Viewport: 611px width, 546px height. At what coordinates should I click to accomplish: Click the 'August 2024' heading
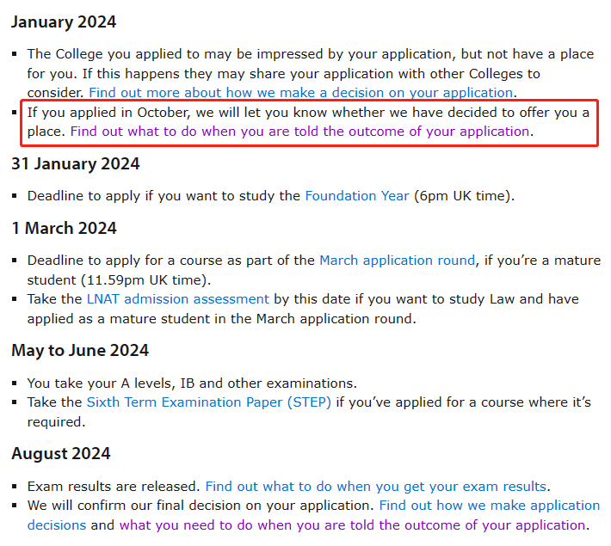click(61, 454)
